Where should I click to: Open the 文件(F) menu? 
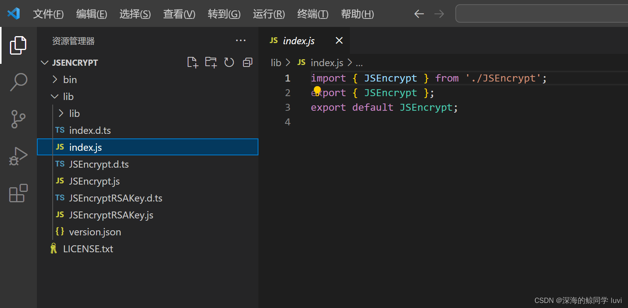coord(48,14)
